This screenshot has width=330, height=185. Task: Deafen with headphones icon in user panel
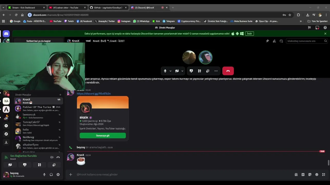51,174
